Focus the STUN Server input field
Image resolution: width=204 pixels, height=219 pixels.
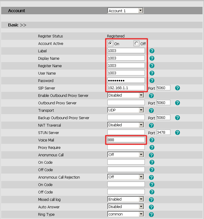[126, 132]
